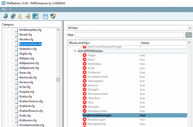This screenshot has width=193, height=127.
Task: Select ifcatia.cfg in the category tree
Action: click(25, 97)
